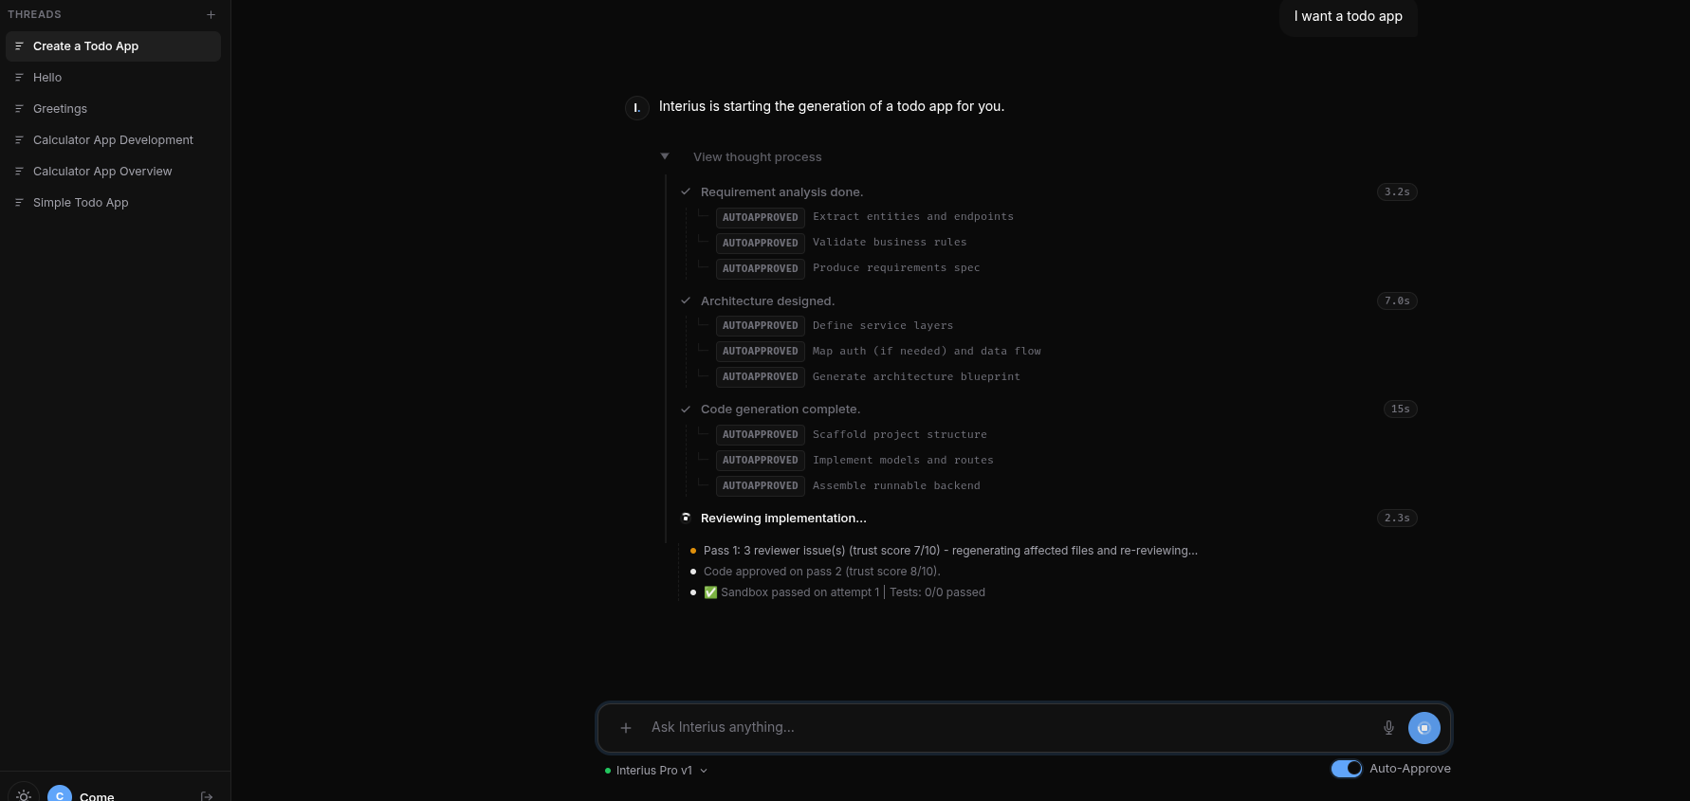Open a new thread with the plus icon
This screenshot has width=1690, height=801.
211,14
